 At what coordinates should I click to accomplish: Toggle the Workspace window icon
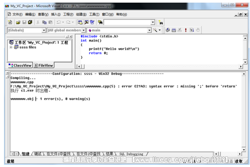pos(80,22)
